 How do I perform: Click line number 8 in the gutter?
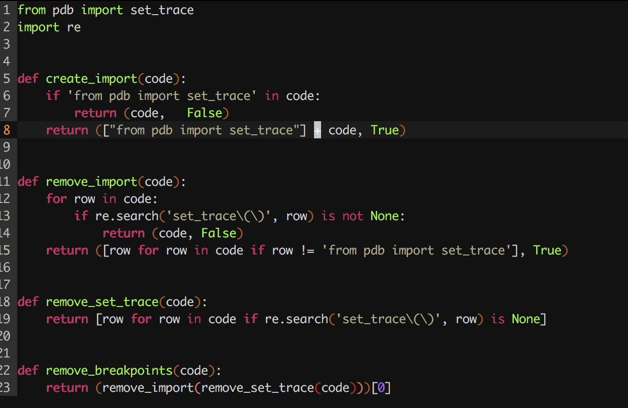tap(7, 130)
